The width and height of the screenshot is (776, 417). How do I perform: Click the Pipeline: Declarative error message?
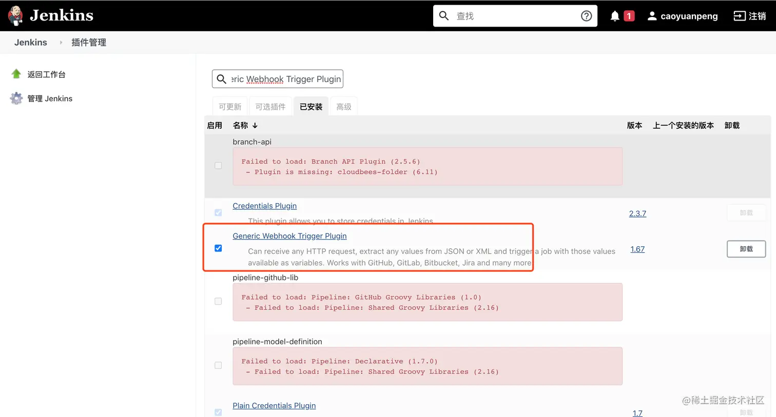click(x=428, y=366)
